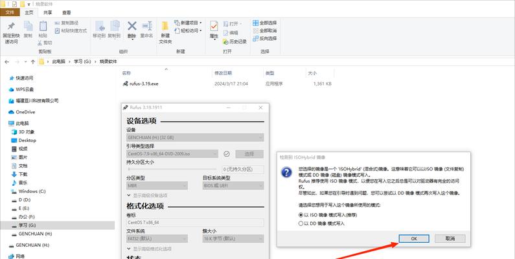Select write in ISO image mode
The height and width of the screenshot is (259, 515).
(x=328, y=215)
